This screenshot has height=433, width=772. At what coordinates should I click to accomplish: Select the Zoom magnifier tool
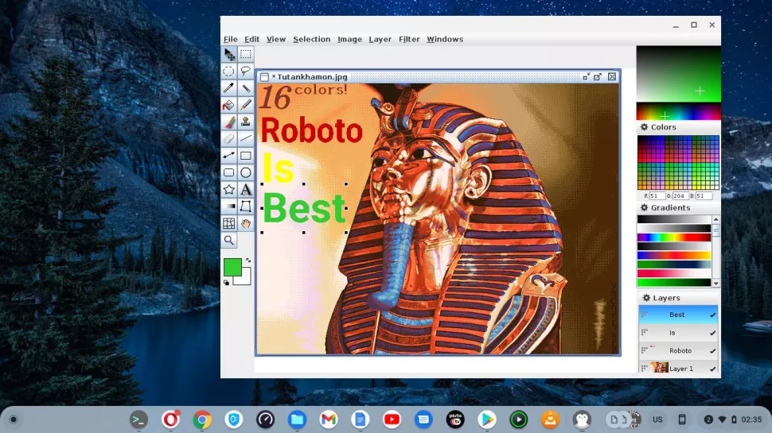click(229, 241)
